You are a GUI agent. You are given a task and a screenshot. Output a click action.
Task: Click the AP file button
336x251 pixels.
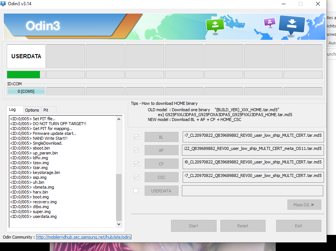point(161,150)
